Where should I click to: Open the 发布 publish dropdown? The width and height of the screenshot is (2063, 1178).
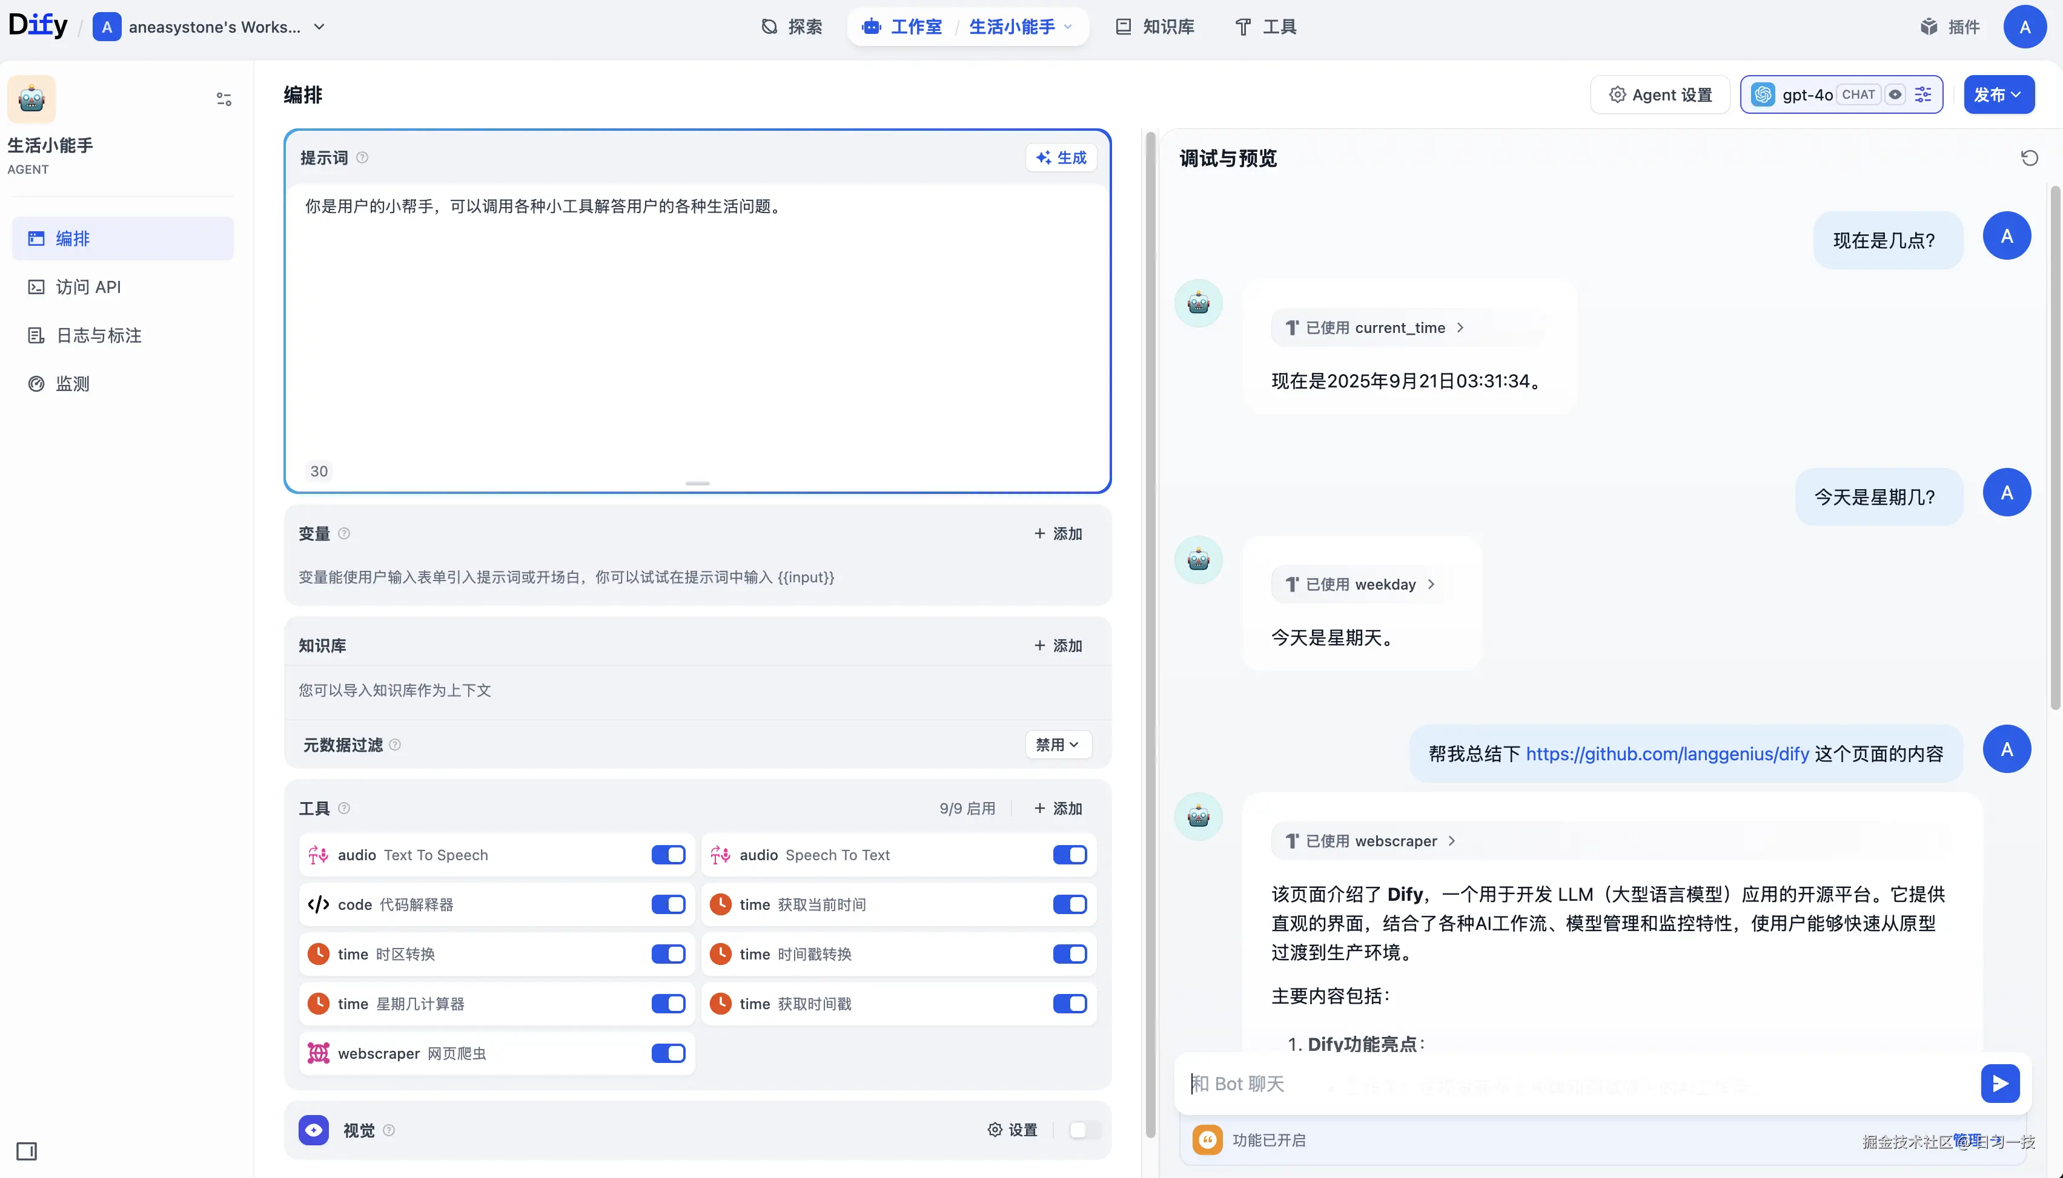1998,94
